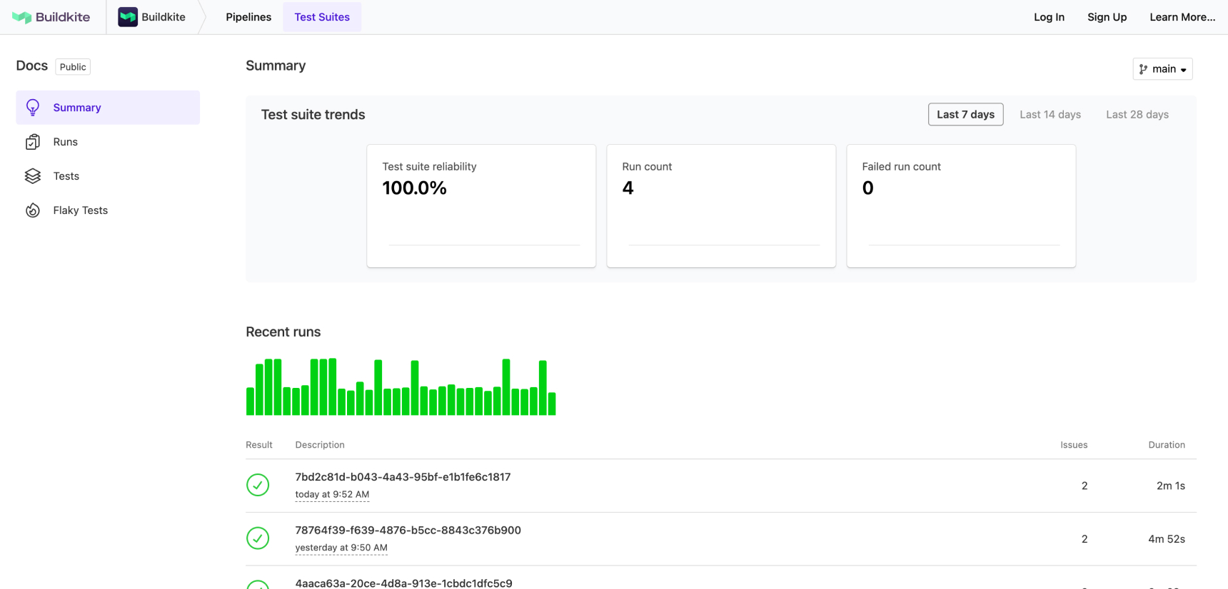
Task: Click passed checkmark icon for run 7bd2c81d
Action: [258, 485]
